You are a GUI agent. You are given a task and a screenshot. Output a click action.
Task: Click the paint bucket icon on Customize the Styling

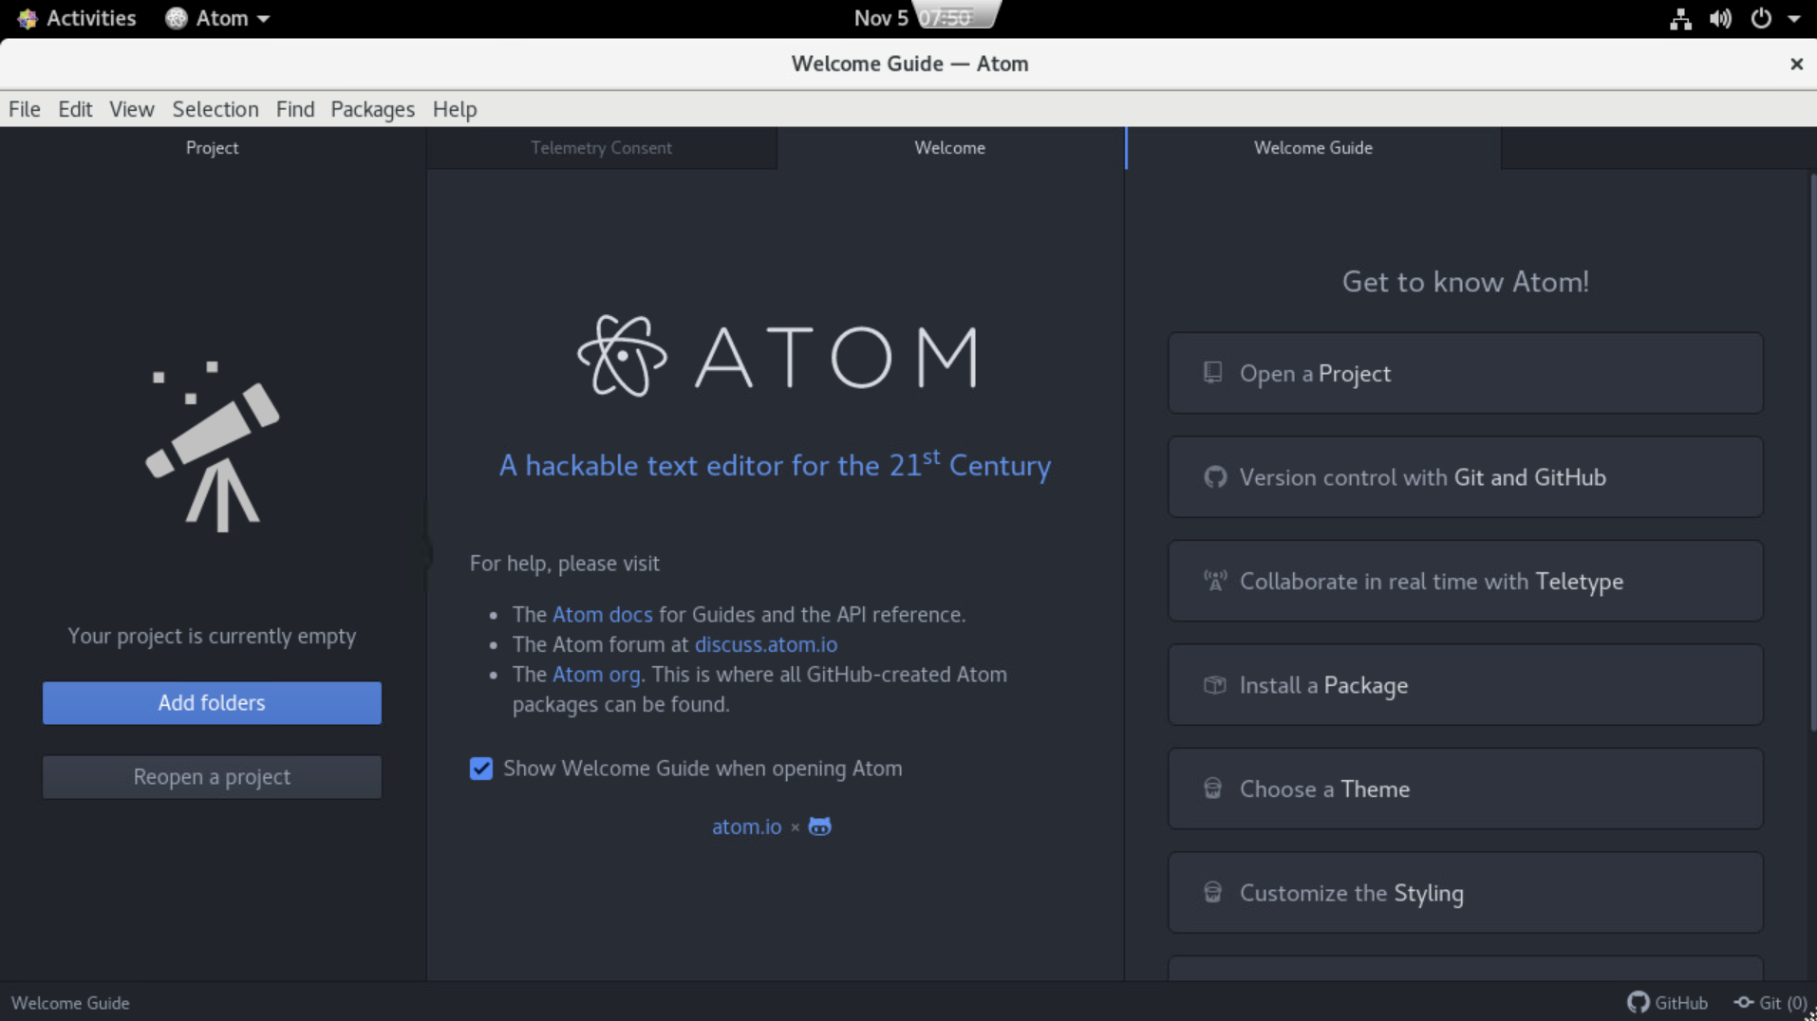coord(1212,893)
